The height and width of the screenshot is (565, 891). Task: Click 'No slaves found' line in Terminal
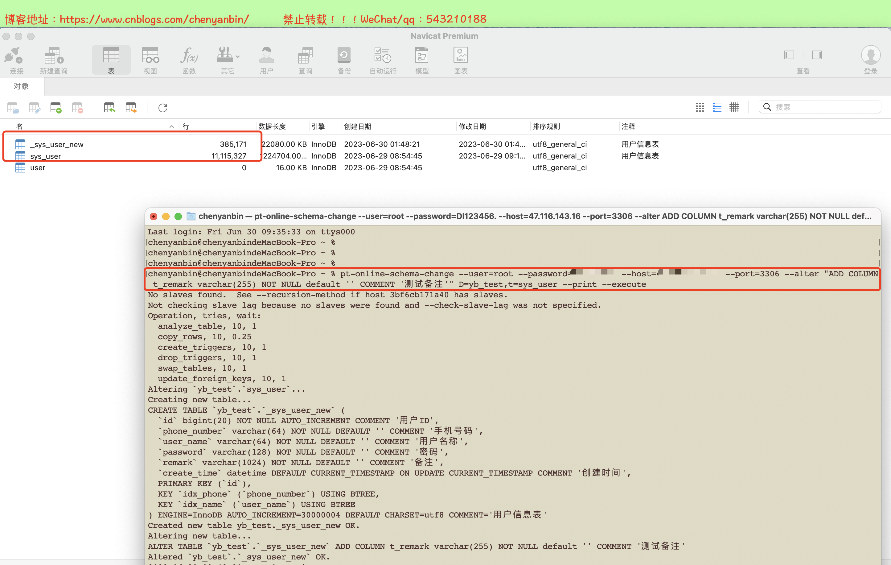(x=328, y=295)
